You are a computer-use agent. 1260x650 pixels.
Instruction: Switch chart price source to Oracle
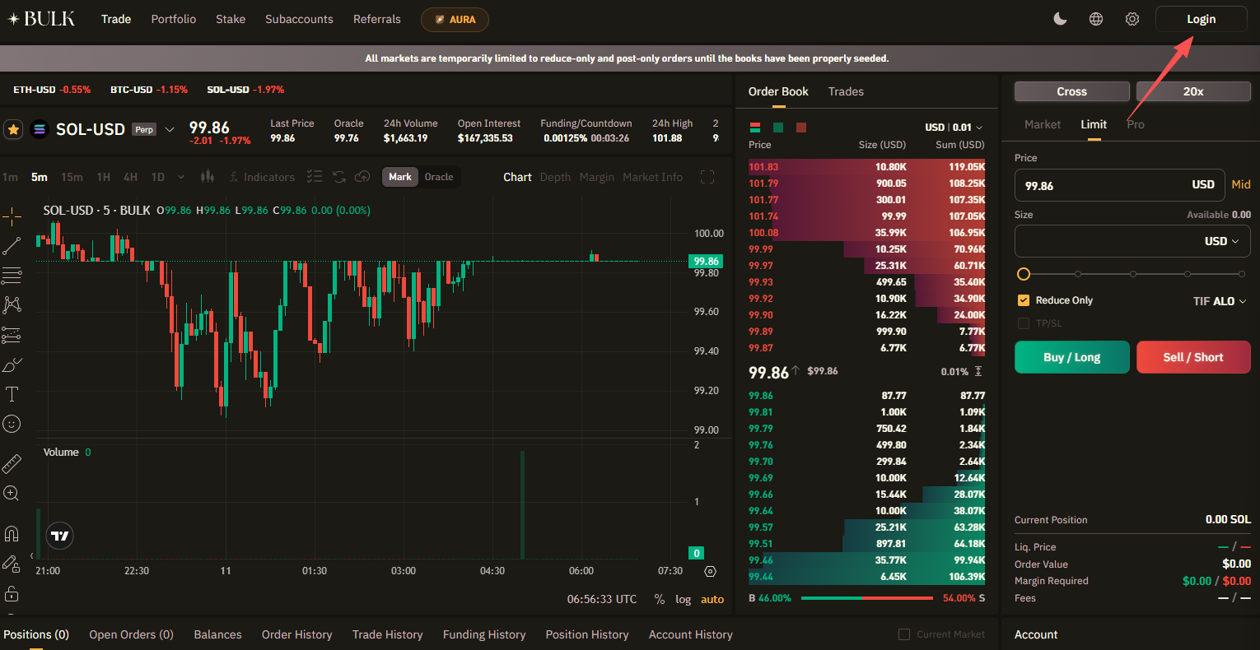tap(439, 177)
